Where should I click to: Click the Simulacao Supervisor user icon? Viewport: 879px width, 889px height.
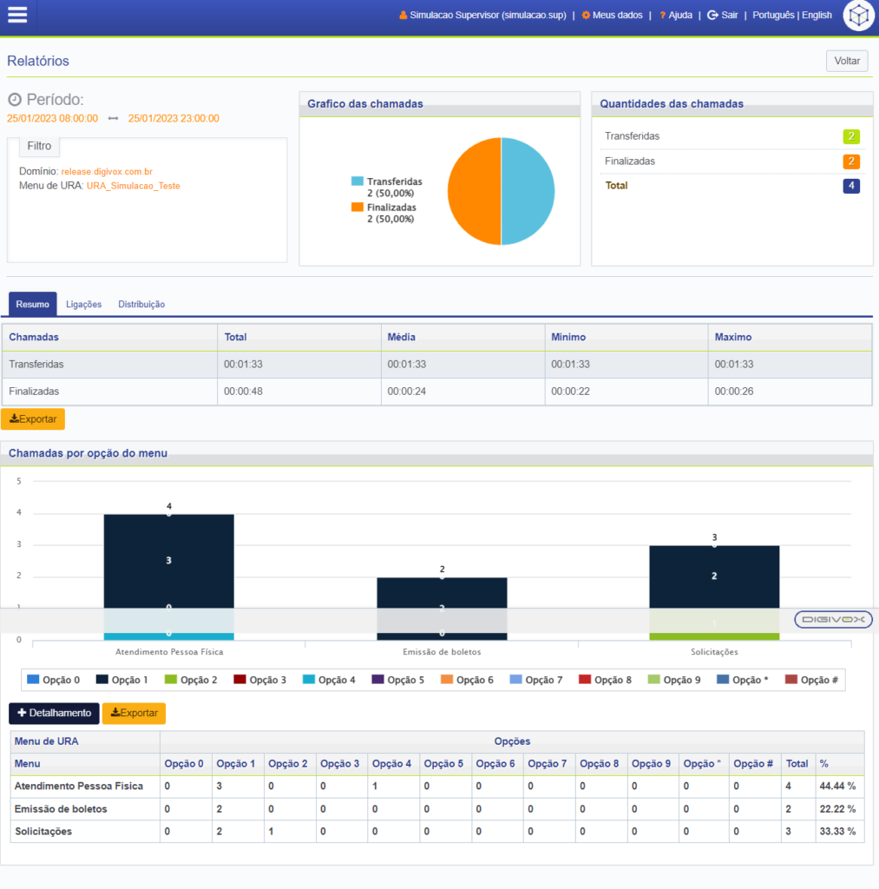[403, 15]
